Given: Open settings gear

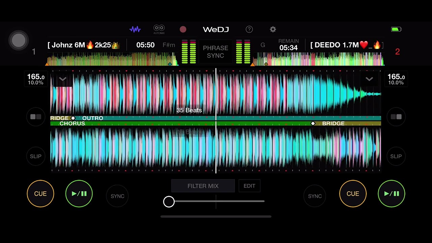Looking at the screenshot, I should click(273, 29).
